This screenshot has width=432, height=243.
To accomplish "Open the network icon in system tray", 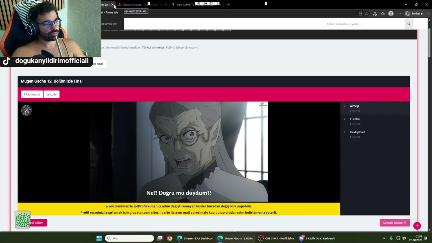I will click(x=398, y=238).
